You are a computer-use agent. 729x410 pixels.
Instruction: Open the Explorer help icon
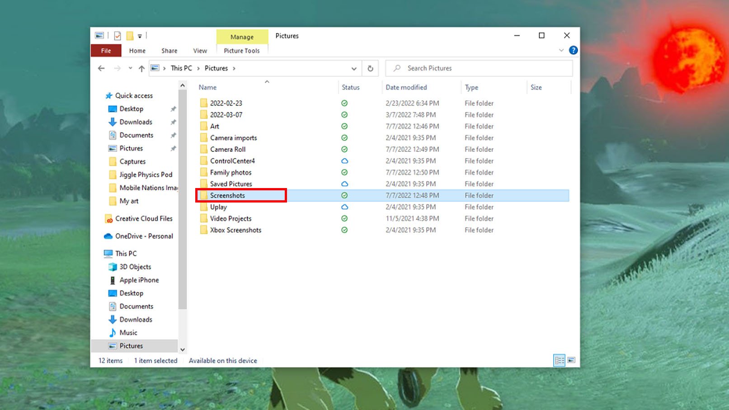[x=573, y=50]
